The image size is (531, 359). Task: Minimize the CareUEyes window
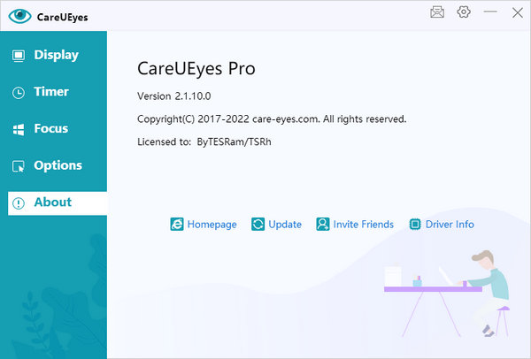490,12
